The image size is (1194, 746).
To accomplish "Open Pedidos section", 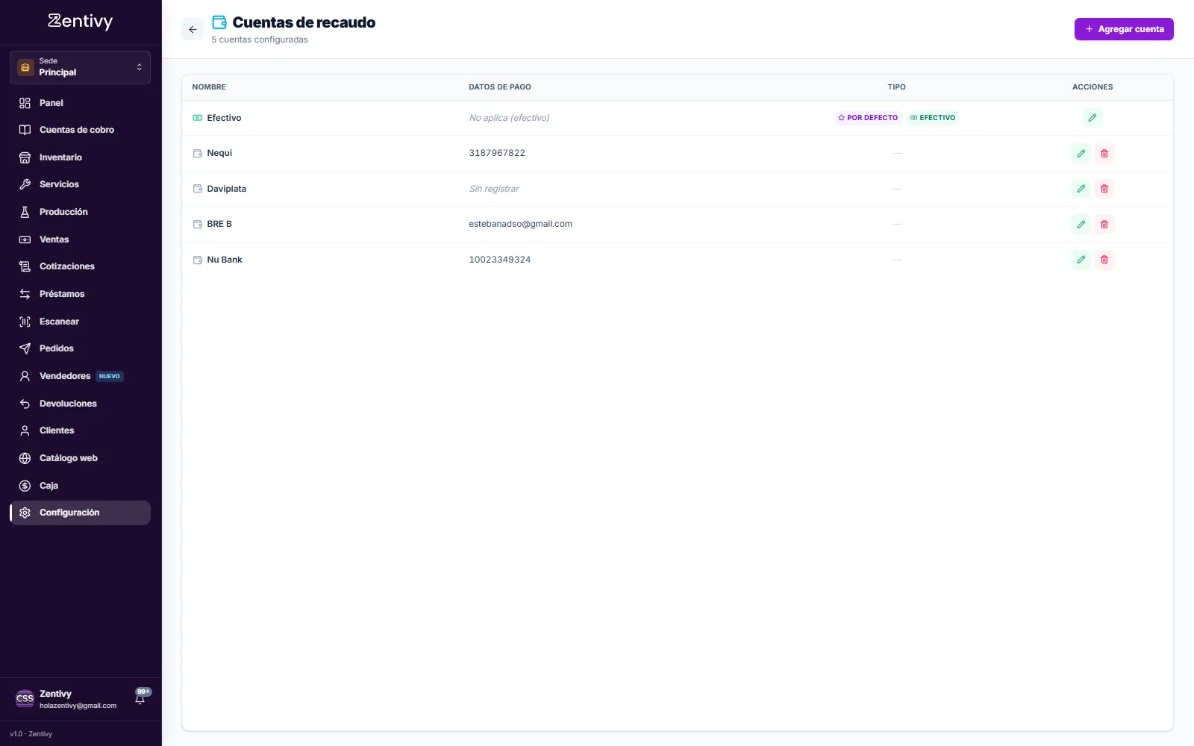I will (x=81, y=348).
